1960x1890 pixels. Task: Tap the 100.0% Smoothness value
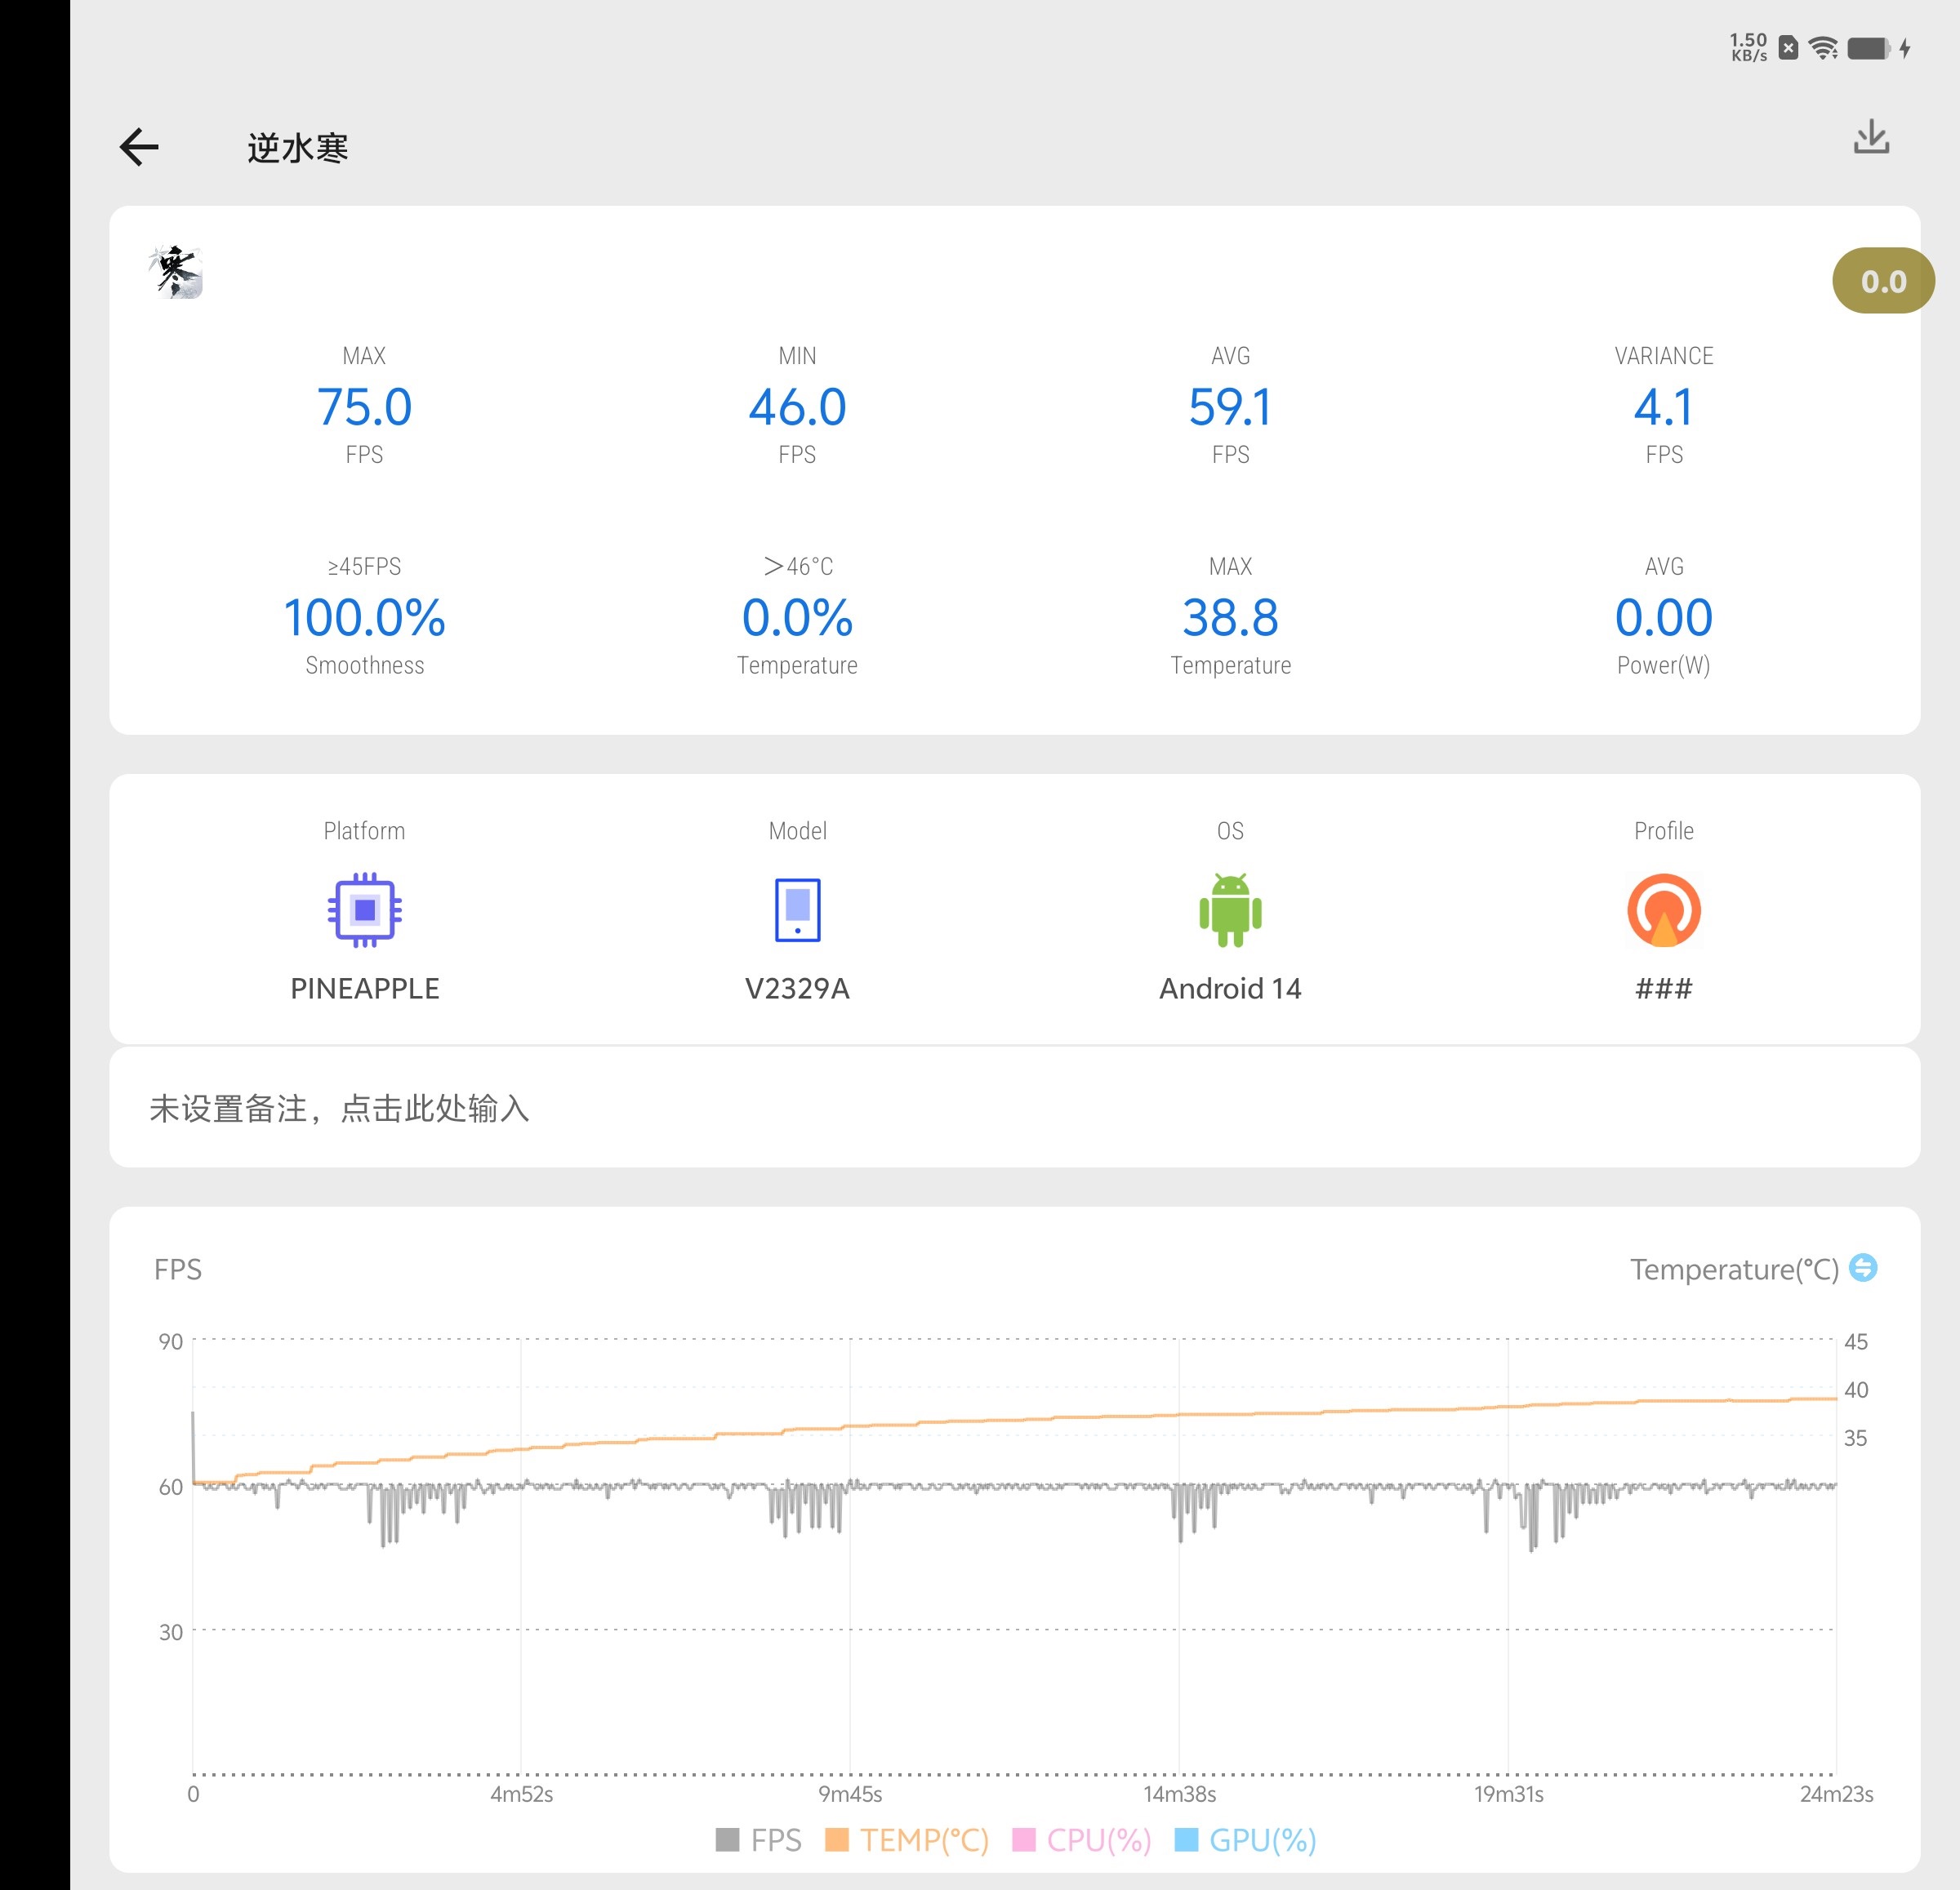(364, 616)
